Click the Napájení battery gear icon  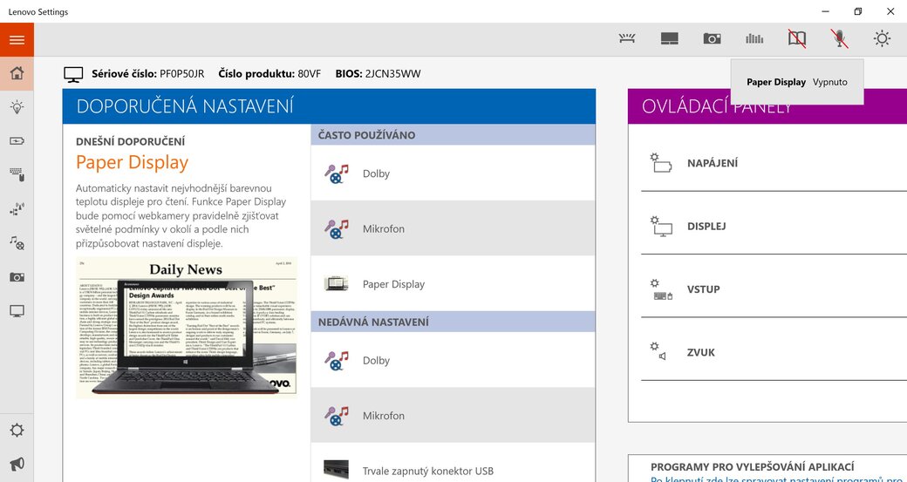pos(661,163)
